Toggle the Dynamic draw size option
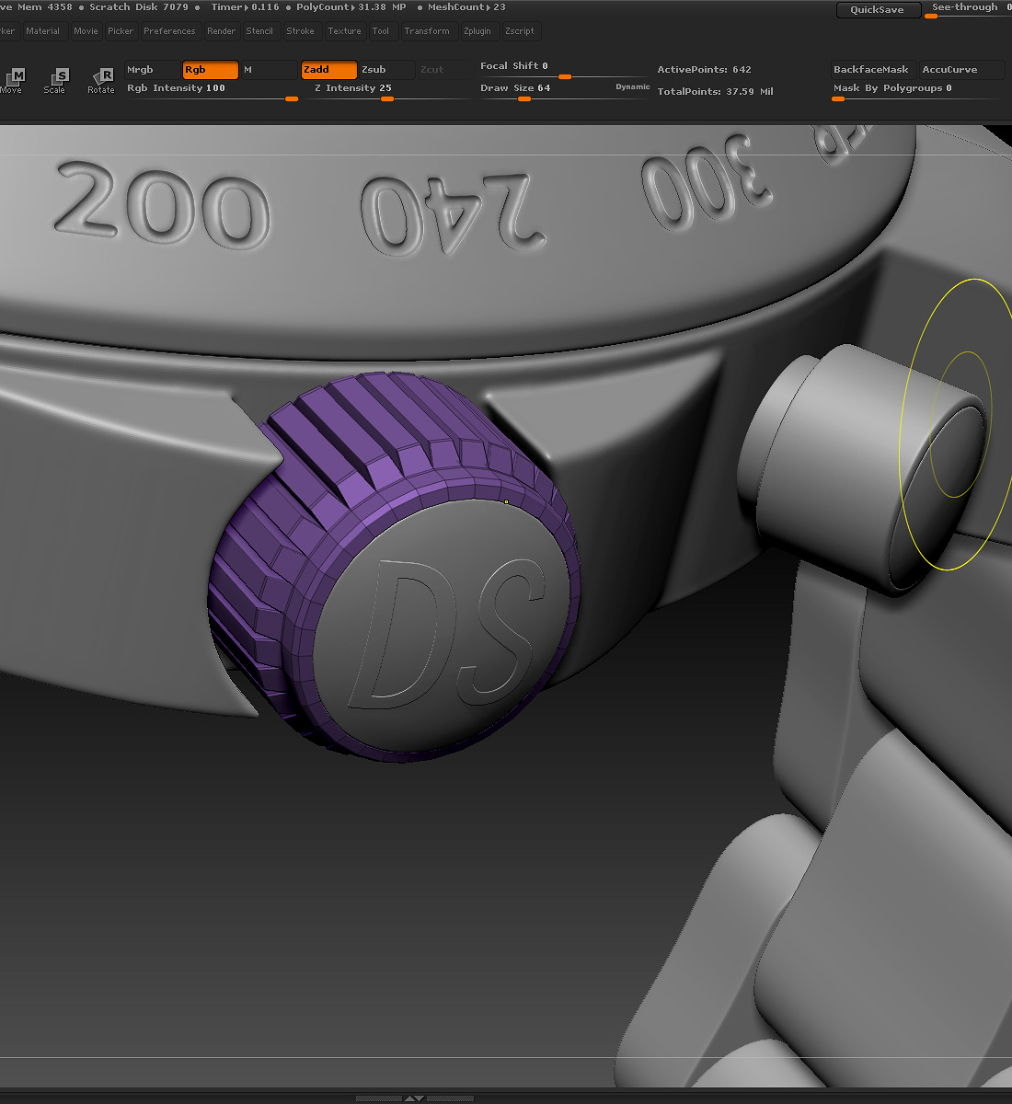 633,87
